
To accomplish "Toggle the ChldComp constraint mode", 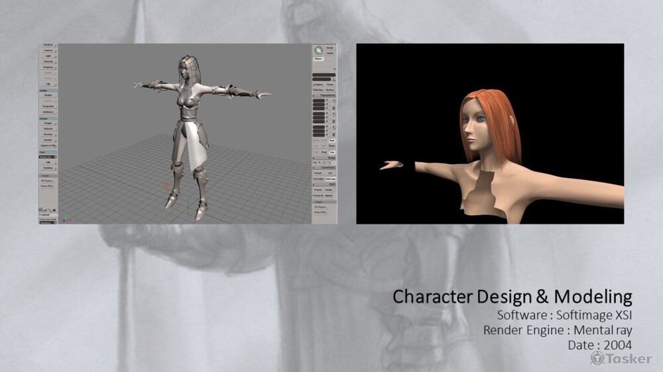I will tap(330, 179).
